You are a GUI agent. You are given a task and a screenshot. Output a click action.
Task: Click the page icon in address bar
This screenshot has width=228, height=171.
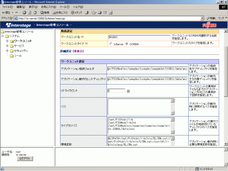16,18
